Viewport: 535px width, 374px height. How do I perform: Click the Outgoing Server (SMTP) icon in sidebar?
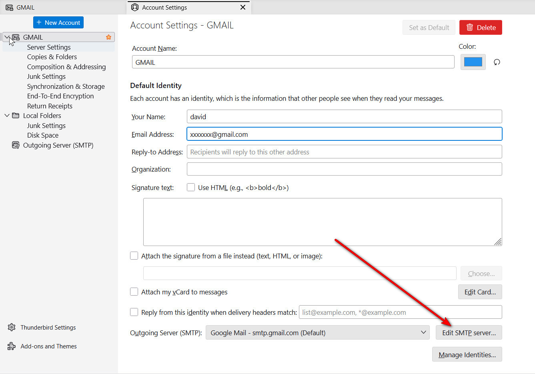coord(16,145)
